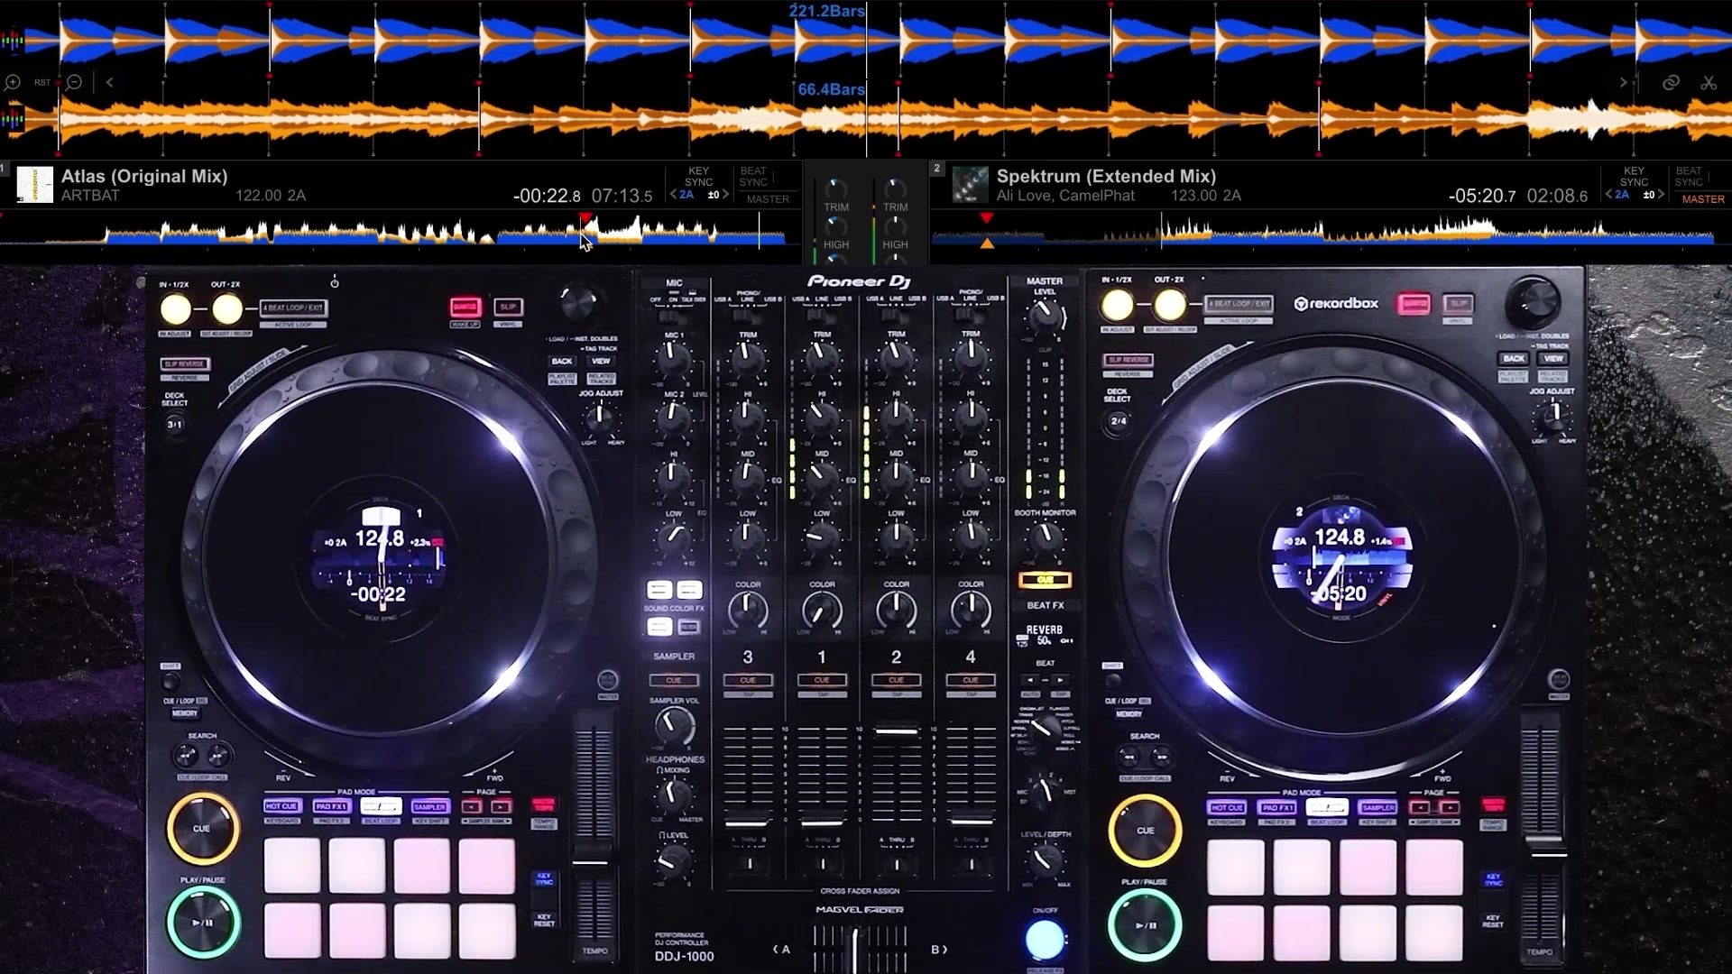Image resolution: width=1732 pixels, height=974 pixels.
Task: Toggle BEAT SYNC in the Atlas deck header
Action: pyautogui.click(x=753, y=176)
